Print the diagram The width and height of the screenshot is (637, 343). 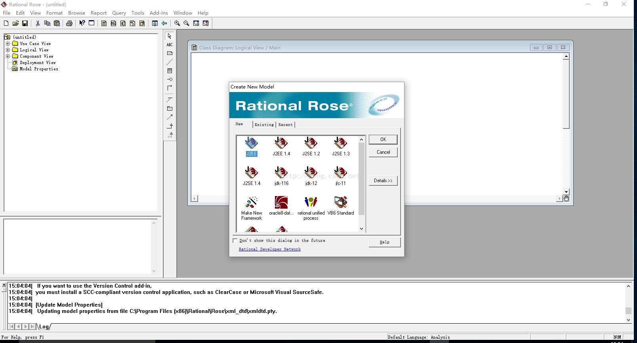[x=69, y=23]
